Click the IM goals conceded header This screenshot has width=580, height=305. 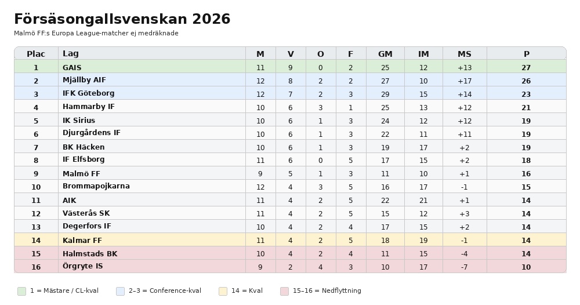(423, 54)
